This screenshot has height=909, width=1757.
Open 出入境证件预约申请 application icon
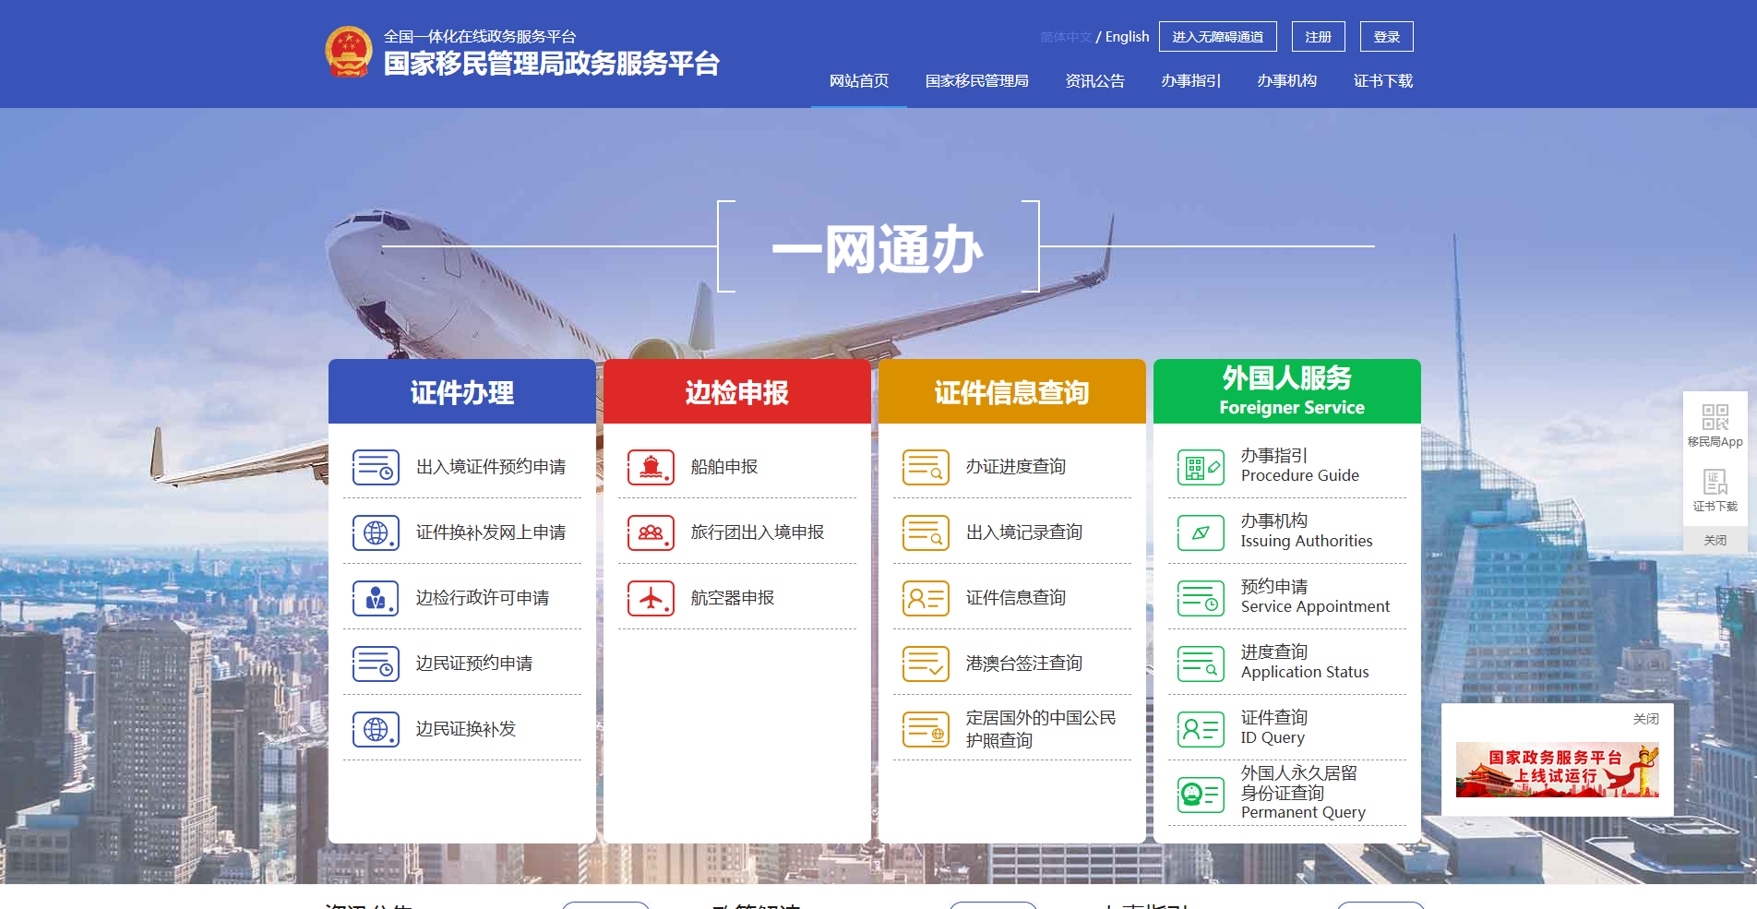point(375,467)
